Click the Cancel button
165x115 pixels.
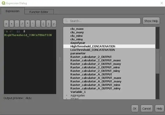[x=147, y=109]
